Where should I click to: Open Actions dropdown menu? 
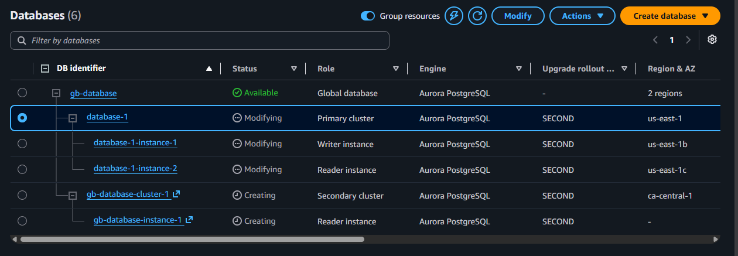click(x=582, y=16)
